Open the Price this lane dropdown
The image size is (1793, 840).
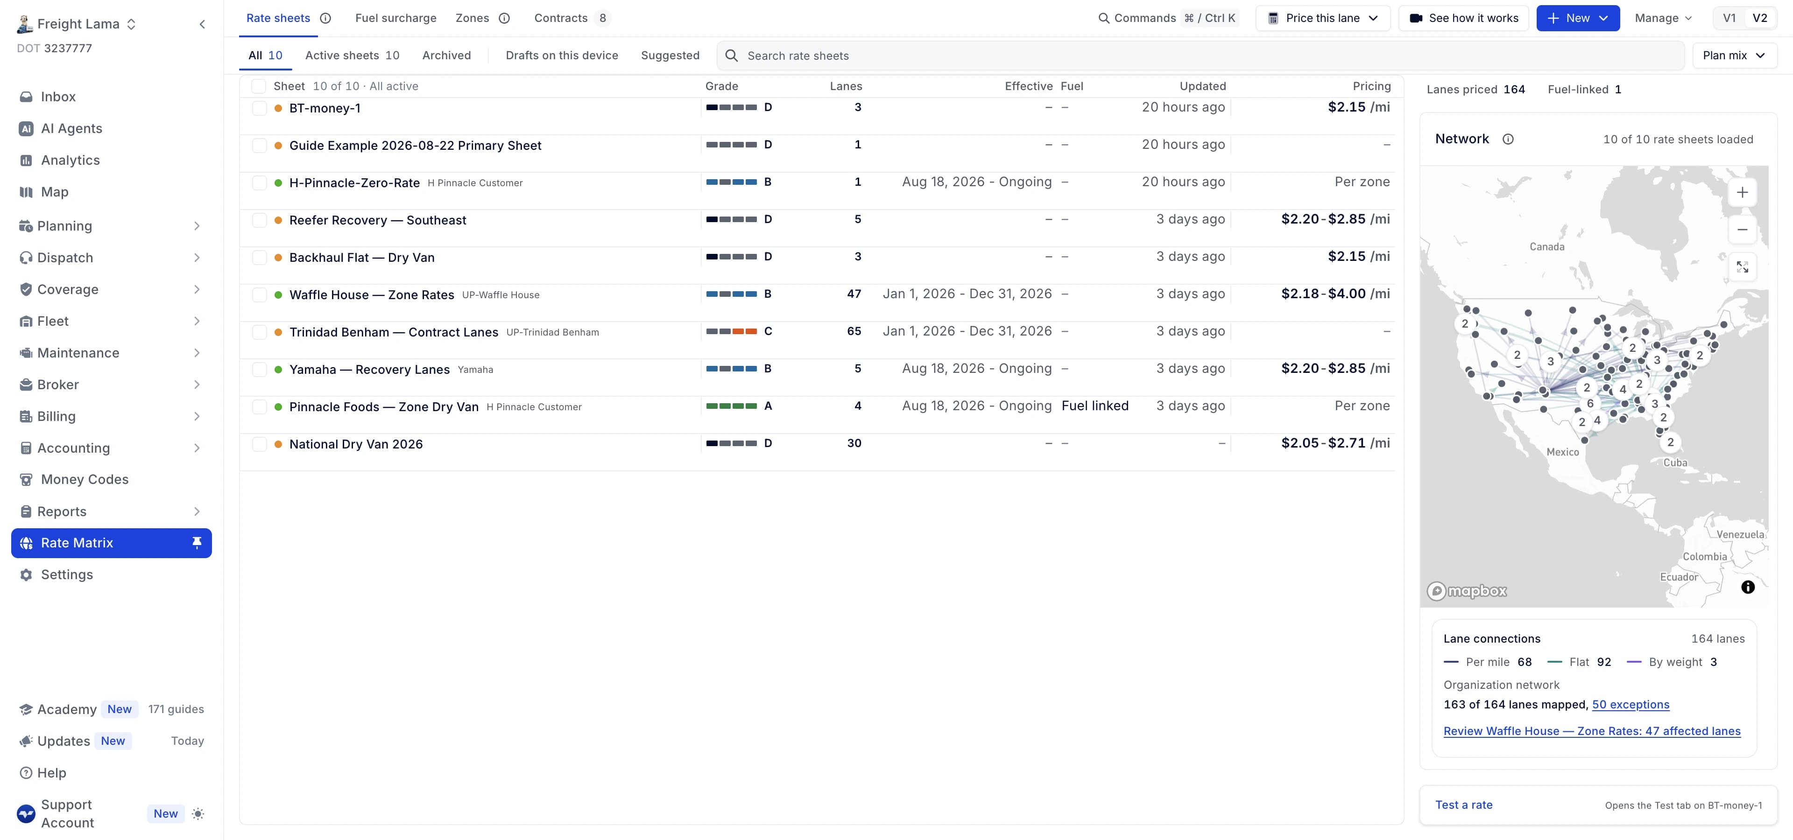coord(1322,18)
